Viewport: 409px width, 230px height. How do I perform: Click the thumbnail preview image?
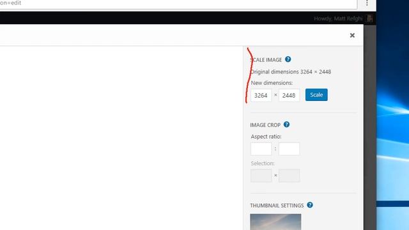(x=275, y=222)
